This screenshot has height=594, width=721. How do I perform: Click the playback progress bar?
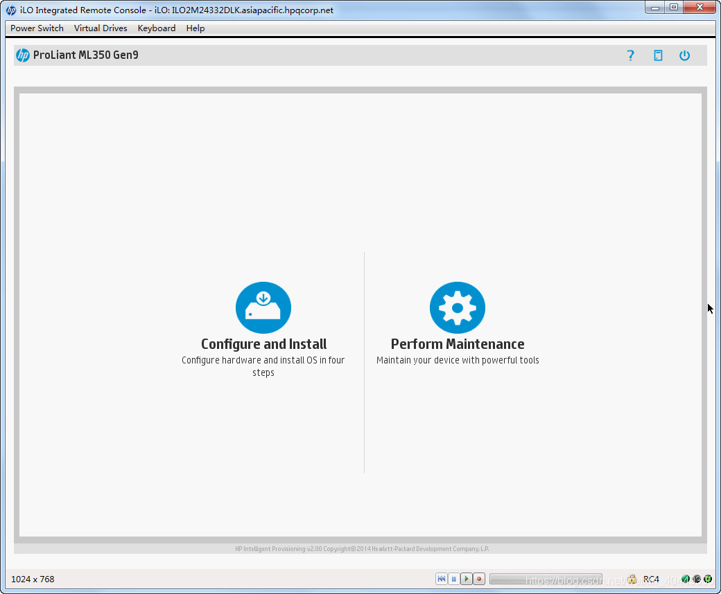click(546, 579)
